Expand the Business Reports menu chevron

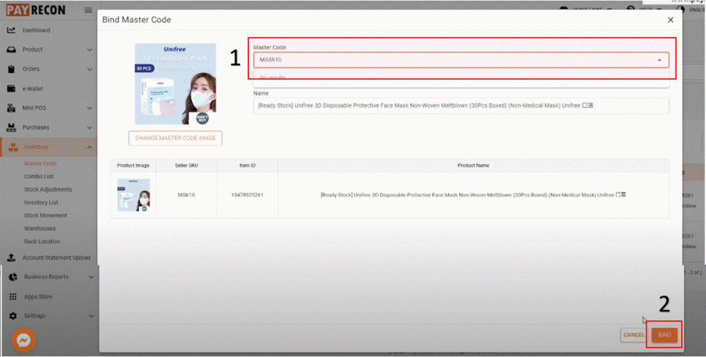click(91, 277)
